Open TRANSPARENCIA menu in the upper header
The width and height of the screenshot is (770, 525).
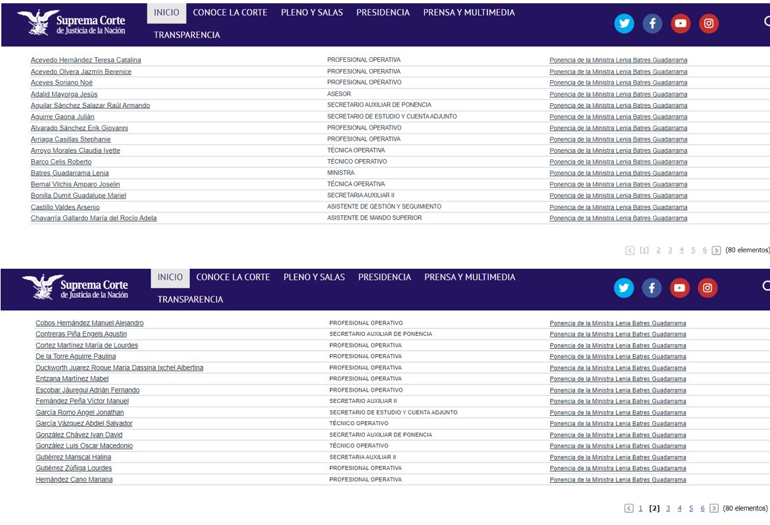click(x=187, y=35)
